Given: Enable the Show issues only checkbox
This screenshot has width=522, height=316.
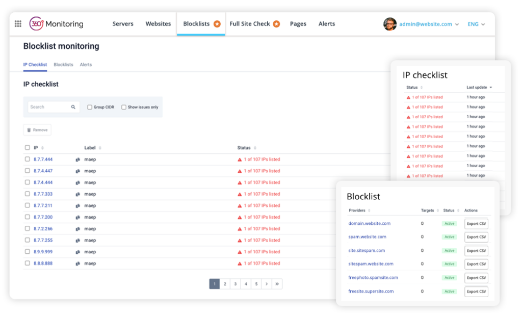Looking at the screenshot, I should click(x=123, y=107).
